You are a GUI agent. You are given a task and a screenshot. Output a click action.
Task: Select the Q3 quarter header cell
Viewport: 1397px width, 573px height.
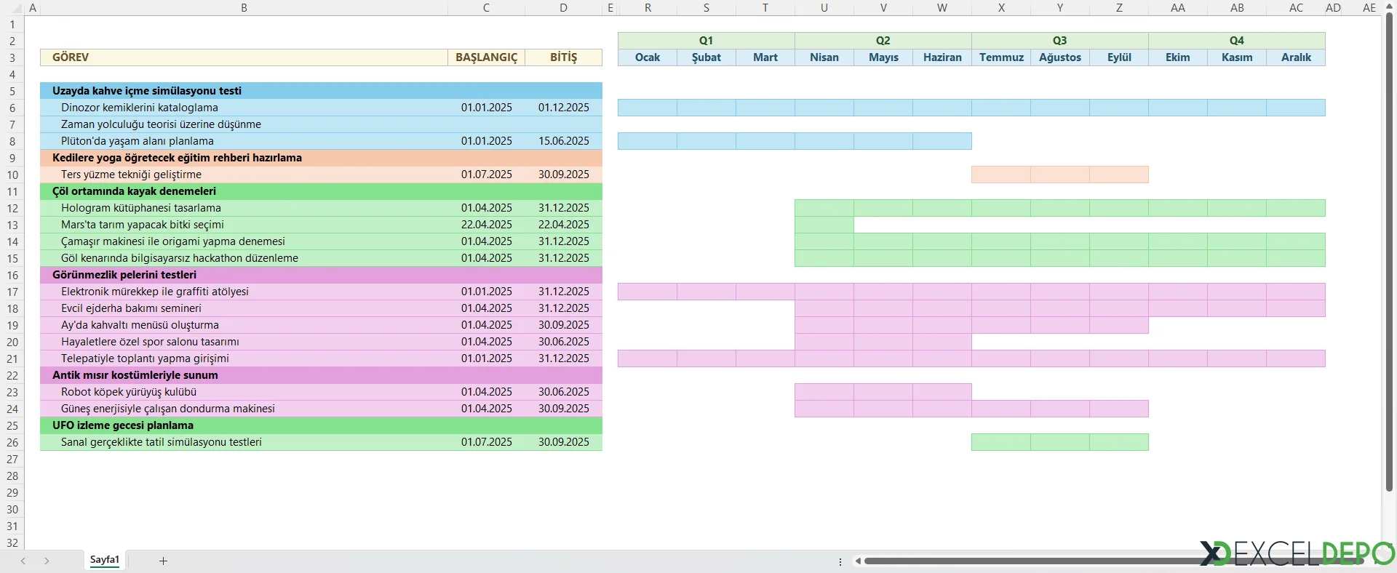1060,41
